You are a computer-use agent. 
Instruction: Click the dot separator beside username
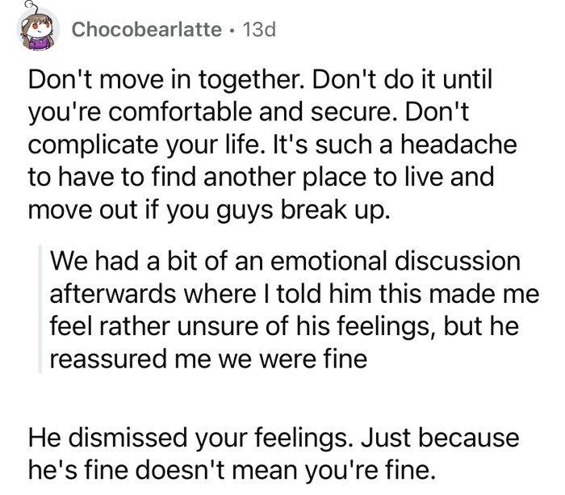[x=232, y=31]
